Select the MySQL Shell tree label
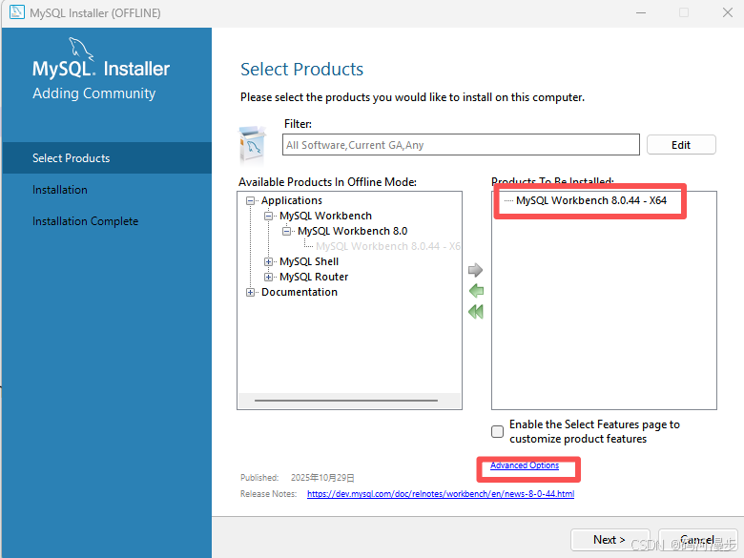 [309, 262]
